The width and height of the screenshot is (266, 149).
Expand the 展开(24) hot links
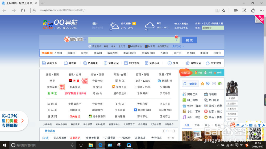click(178, 46)
